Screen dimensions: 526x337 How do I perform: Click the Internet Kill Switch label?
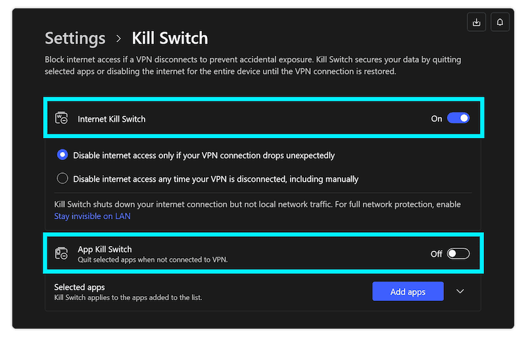pyautogui.click(x=111, y=119)
